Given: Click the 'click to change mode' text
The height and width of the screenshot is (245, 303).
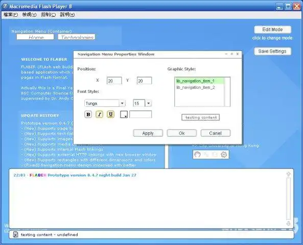Looking at the screenshot, I should click(x=272, y=38).
